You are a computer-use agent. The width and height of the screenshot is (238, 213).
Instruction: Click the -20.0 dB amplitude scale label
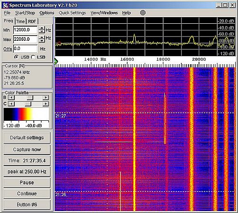click(226, 21)
